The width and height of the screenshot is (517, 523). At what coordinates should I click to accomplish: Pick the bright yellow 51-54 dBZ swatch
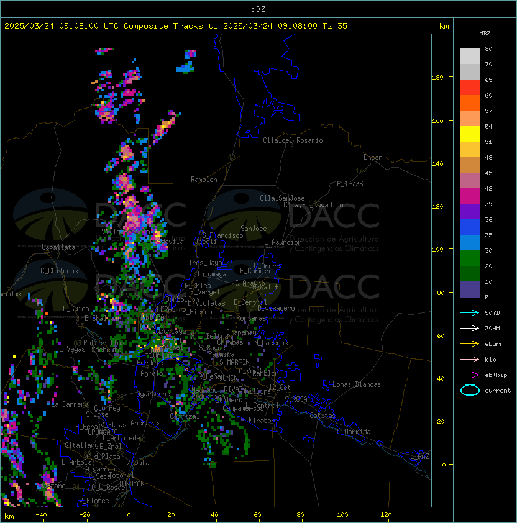click(x=470, y=134)
